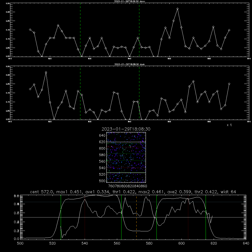
Task: Click the green solid line near 563 in the bottom plot
Action: click(x=121, y=217)
